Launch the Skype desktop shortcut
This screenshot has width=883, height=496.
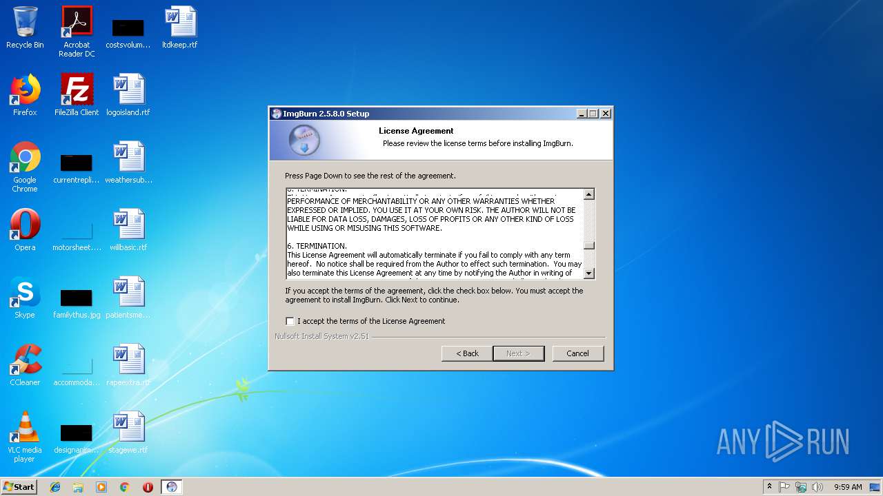[x=25, y=298]
